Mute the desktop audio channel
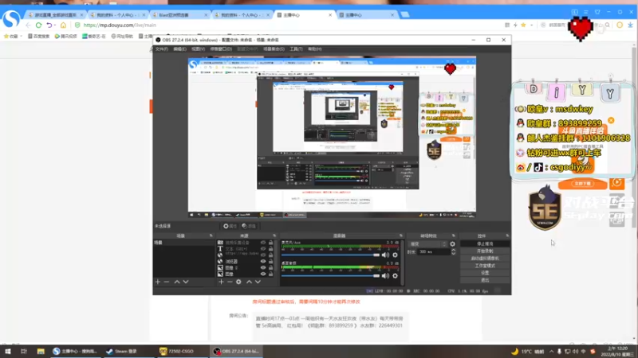This screenshot has width=638, height=358. (x=385, y=276)
